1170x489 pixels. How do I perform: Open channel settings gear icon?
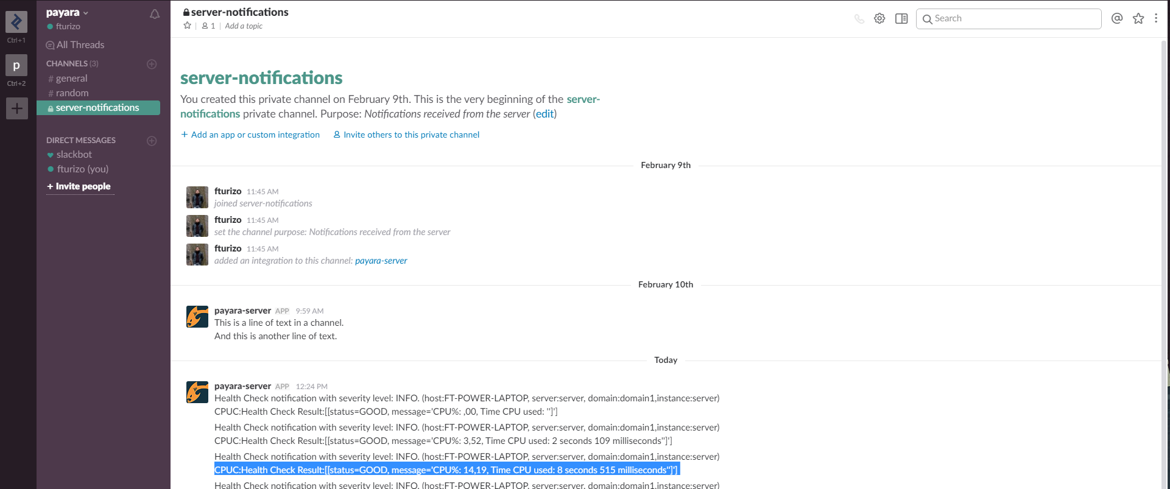[879, 19]
